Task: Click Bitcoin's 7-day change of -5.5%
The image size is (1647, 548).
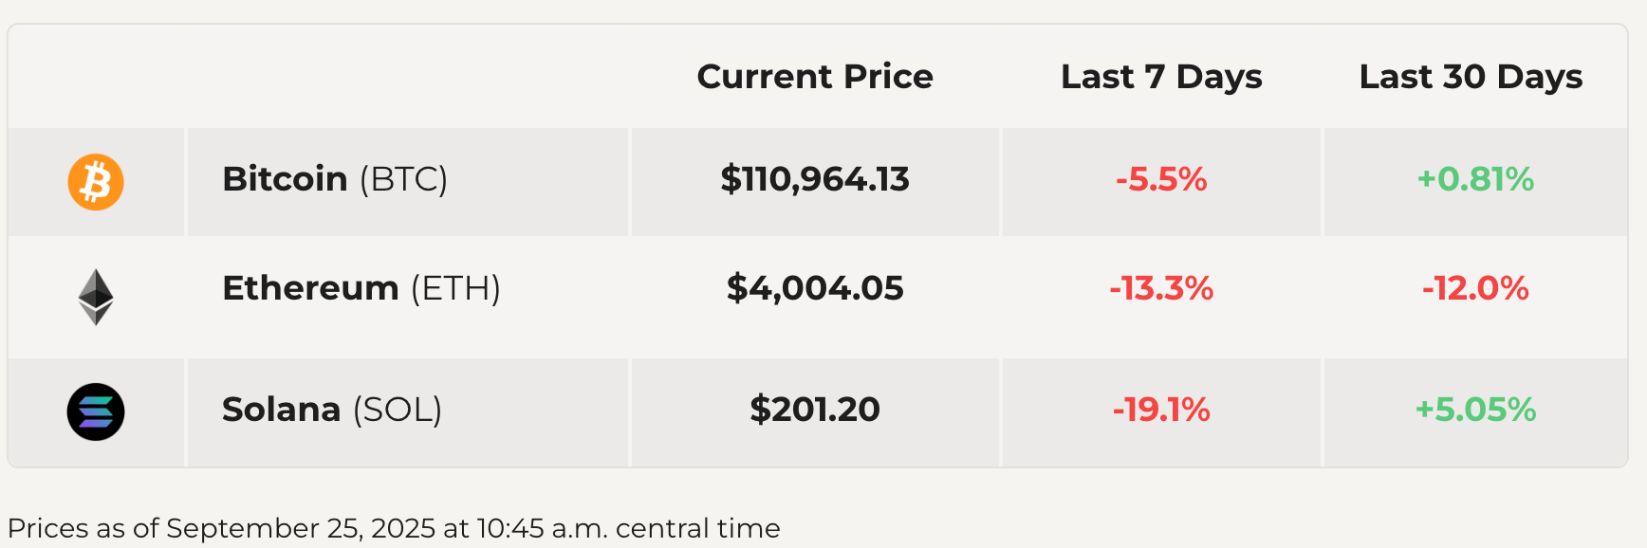Action: [x=1160, y=179]
